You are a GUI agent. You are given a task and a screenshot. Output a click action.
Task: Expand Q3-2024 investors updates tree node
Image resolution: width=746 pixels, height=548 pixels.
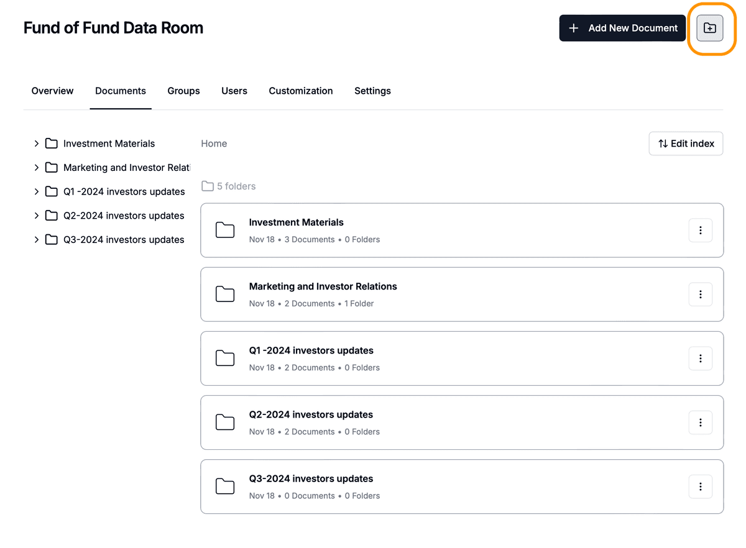37,240
